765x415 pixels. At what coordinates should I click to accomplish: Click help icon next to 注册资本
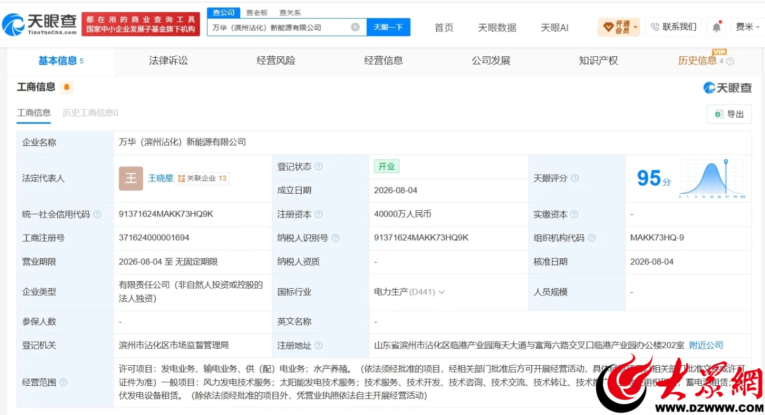(319, 214)
